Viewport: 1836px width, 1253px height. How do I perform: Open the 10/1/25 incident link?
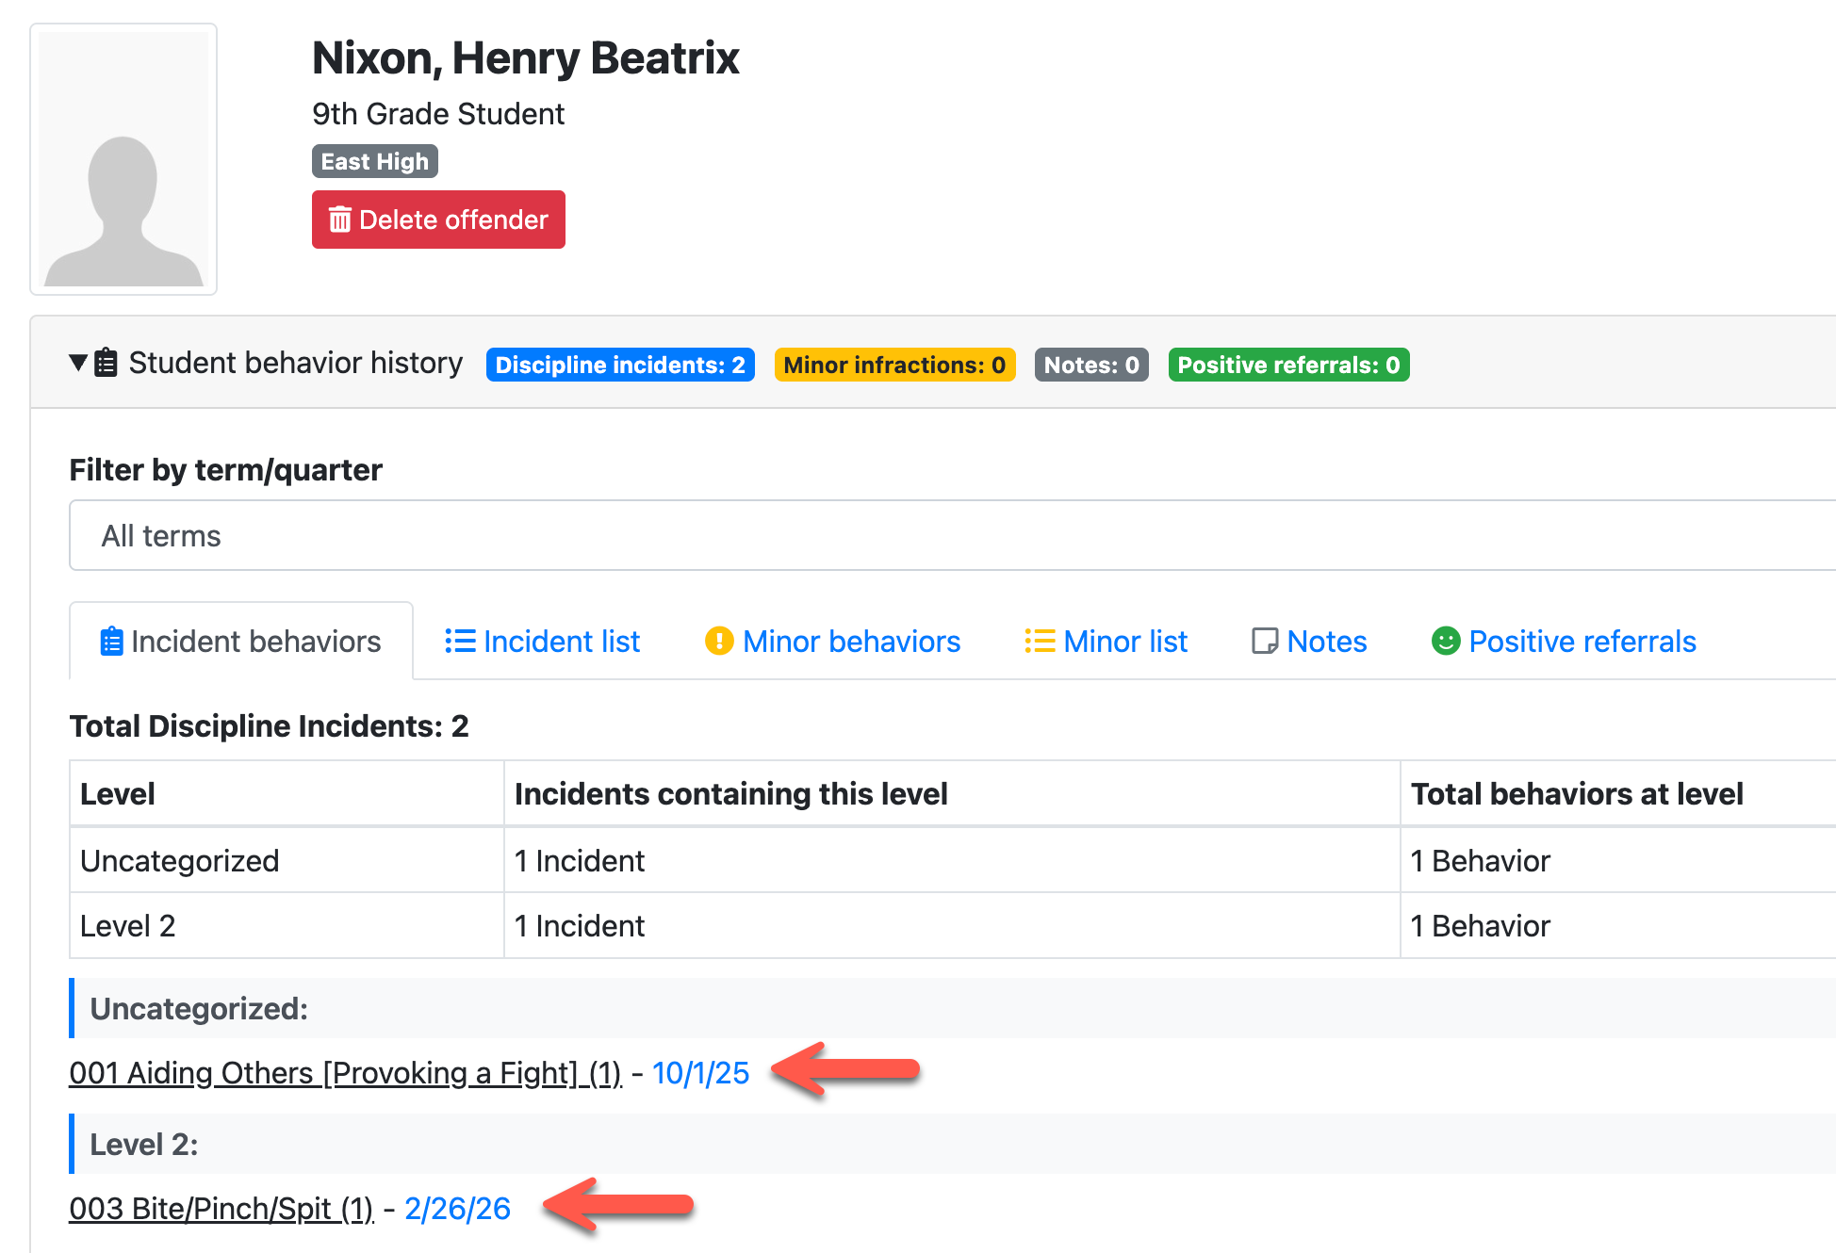click(700, 1073)
